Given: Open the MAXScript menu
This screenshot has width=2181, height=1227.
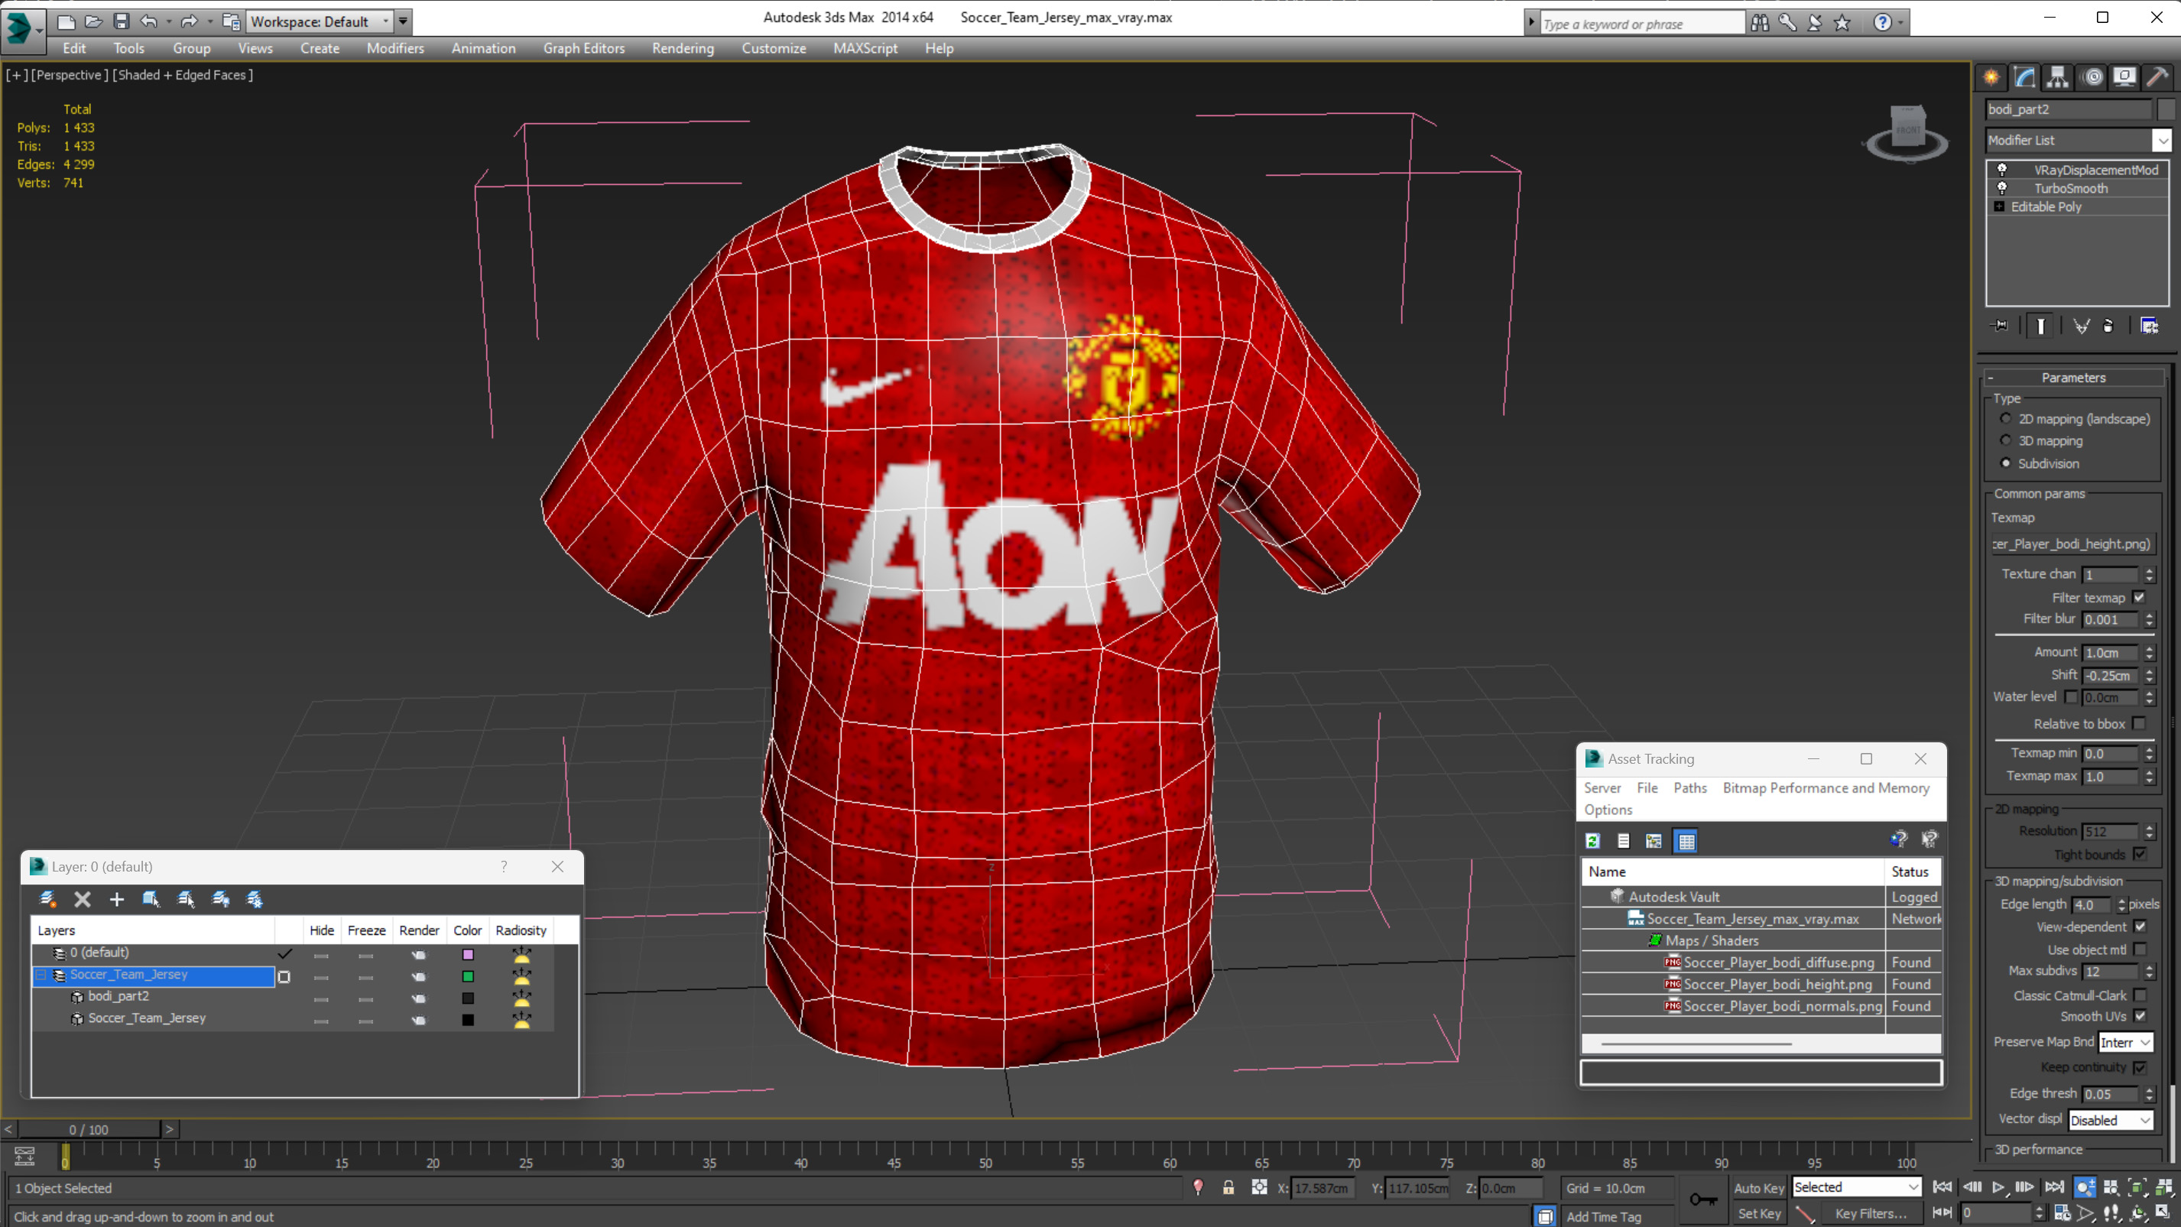Looking at the screenshot, I should (x=865, y=48).
